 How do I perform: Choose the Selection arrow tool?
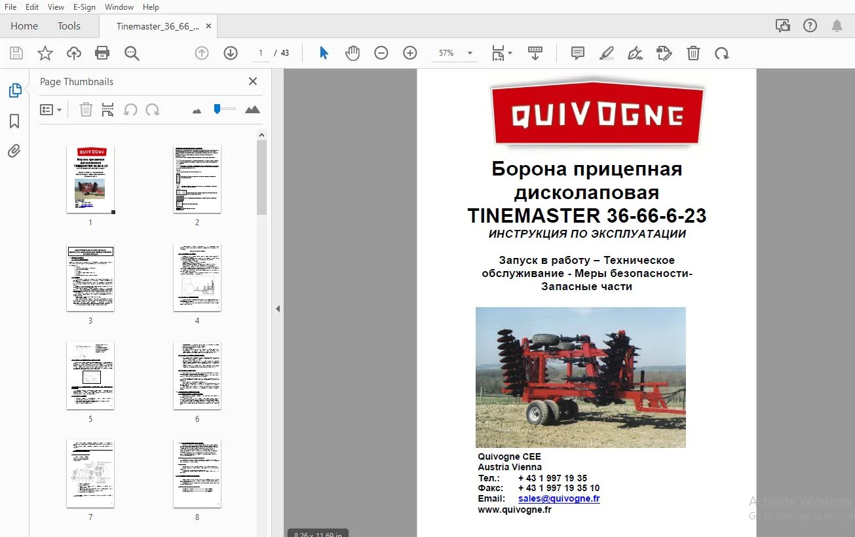click(324, 53)
